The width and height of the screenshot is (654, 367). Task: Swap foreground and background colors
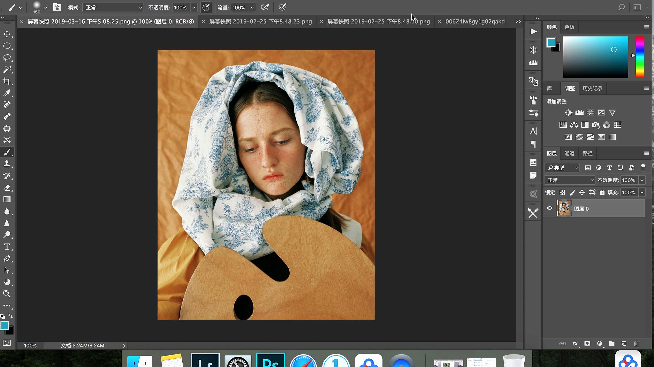(11, 316)
